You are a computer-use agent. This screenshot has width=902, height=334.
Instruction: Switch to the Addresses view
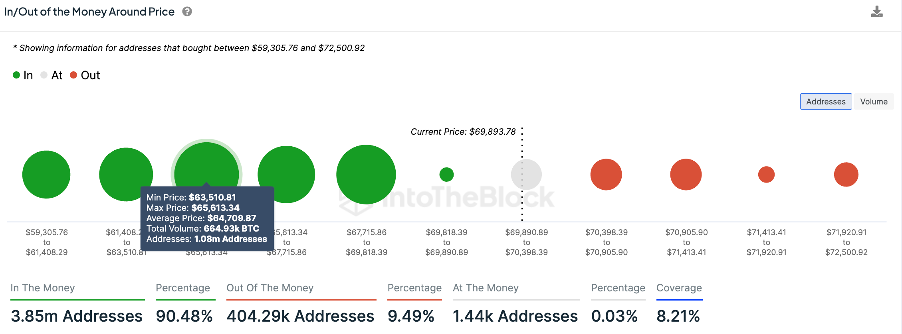pos(826,102)
